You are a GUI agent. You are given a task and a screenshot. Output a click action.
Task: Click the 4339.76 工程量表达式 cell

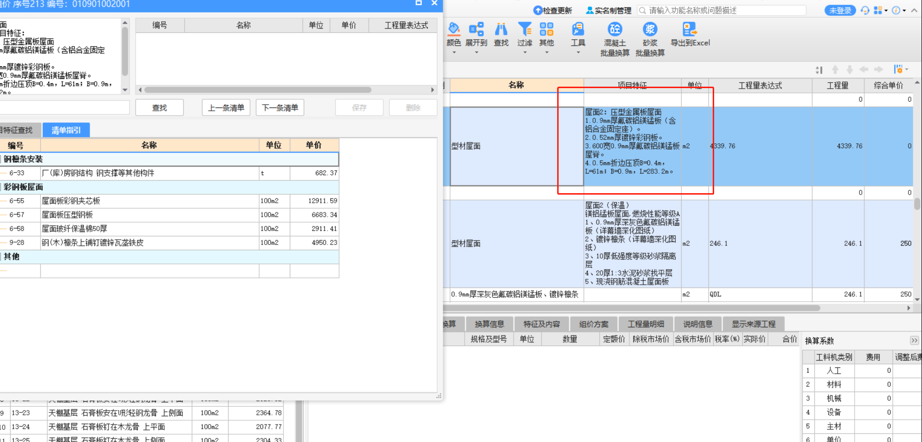(x=760, y=146)
